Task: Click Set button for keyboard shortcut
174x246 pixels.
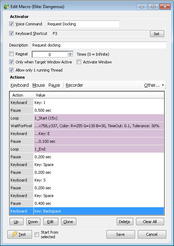Action: point(157,34)
